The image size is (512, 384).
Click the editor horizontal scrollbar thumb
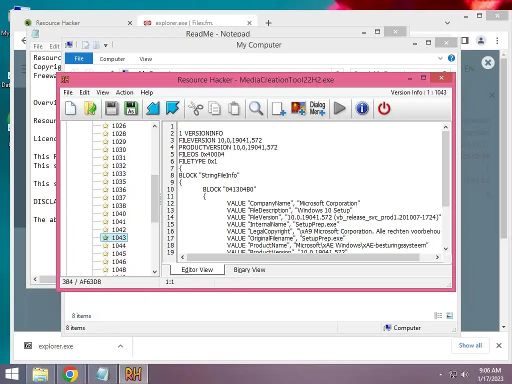coord(303,257)
